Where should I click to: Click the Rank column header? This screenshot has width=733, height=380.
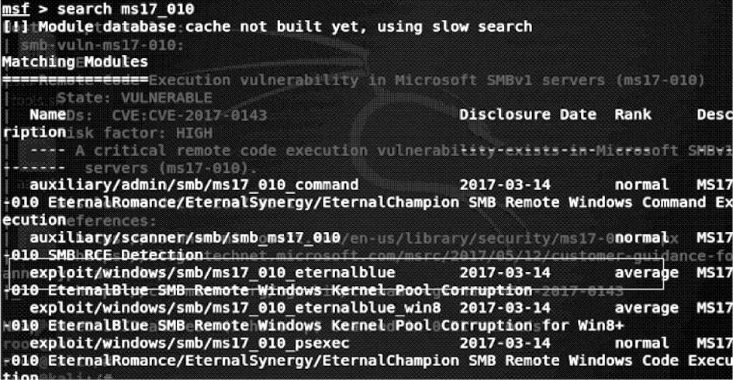coord(633,115)
